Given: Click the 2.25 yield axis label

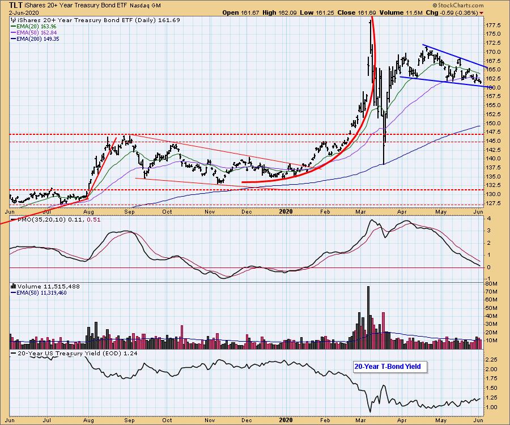Looking at the screenshot, I should pos(491,360).
